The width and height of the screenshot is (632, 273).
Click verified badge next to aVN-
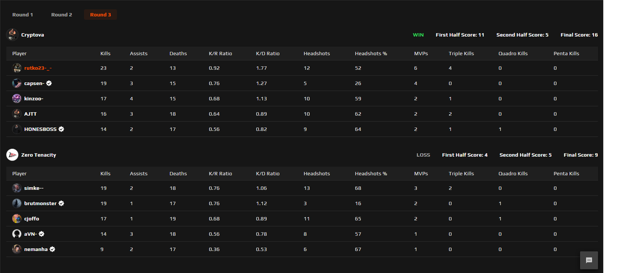(42, 234)
